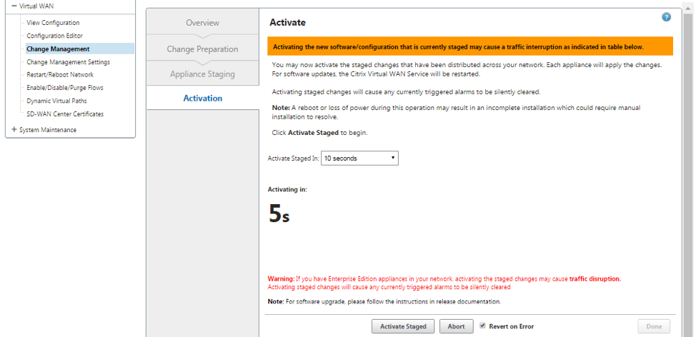Viewport: 696px width, 337px height.
Task: Open Restart/Reboot Network page
Action: point(60,74)
